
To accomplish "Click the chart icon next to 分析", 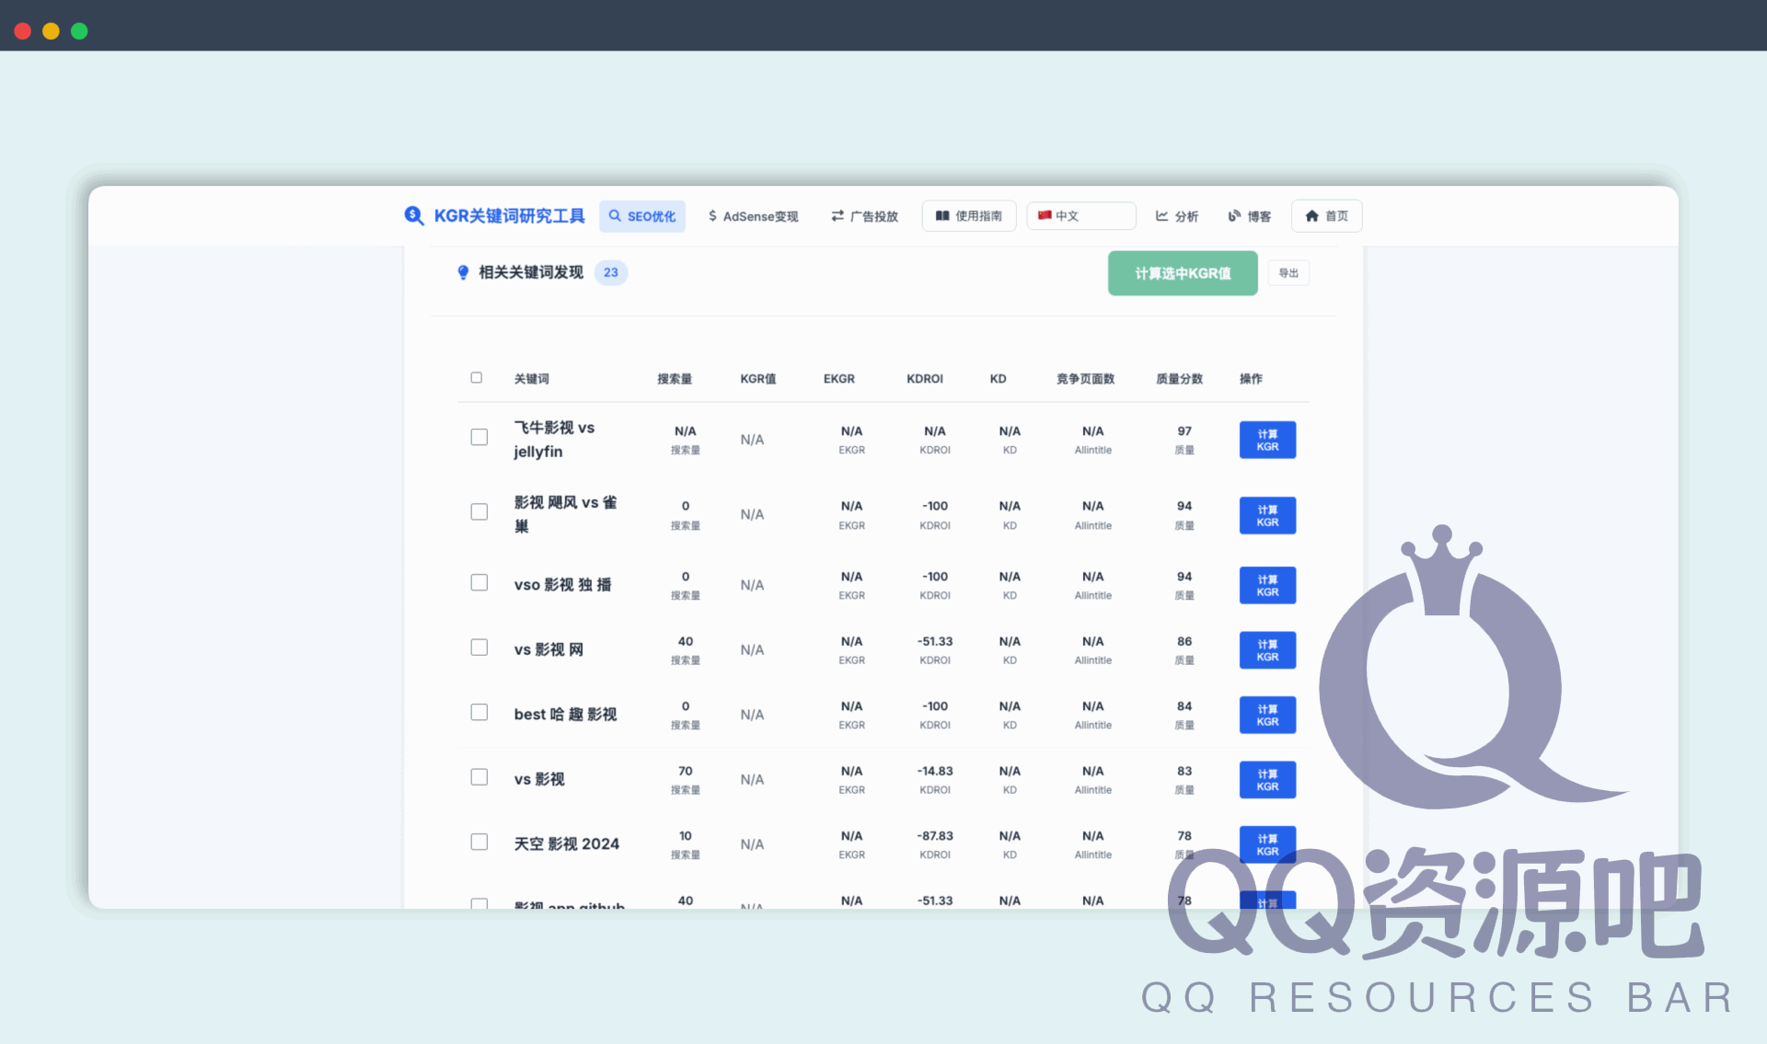I will click(1161, 215).
